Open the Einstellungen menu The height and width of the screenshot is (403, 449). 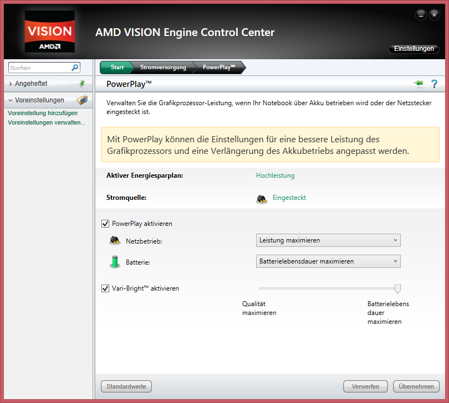(414, 49)
